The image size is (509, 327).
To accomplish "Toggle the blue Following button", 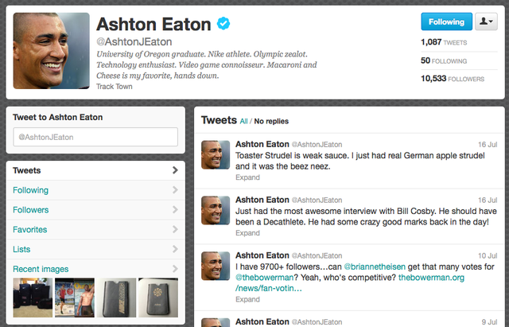I will [446, 21].
